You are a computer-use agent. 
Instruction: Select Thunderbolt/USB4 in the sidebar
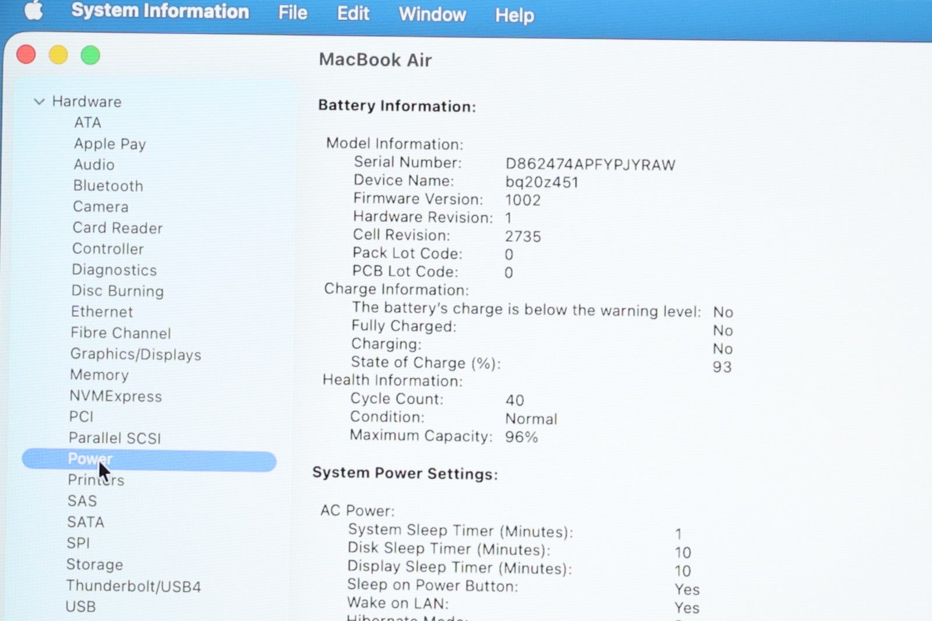(133, 586)
